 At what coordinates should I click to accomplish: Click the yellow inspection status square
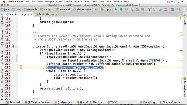(181, 18)
